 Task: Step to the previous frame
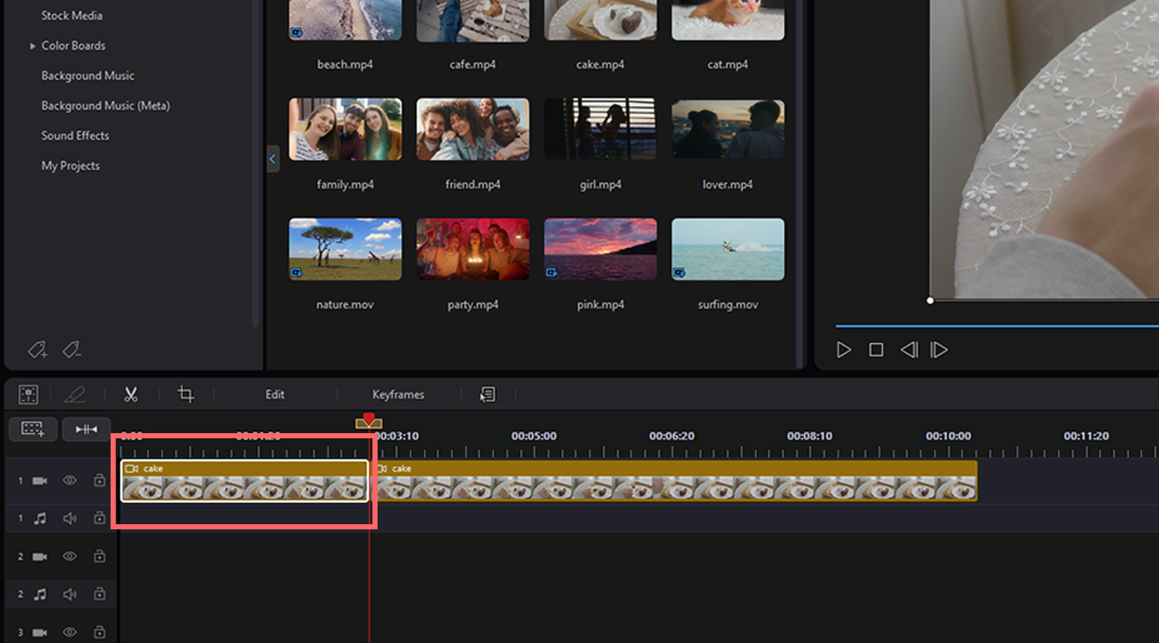[x=909, y=350]
